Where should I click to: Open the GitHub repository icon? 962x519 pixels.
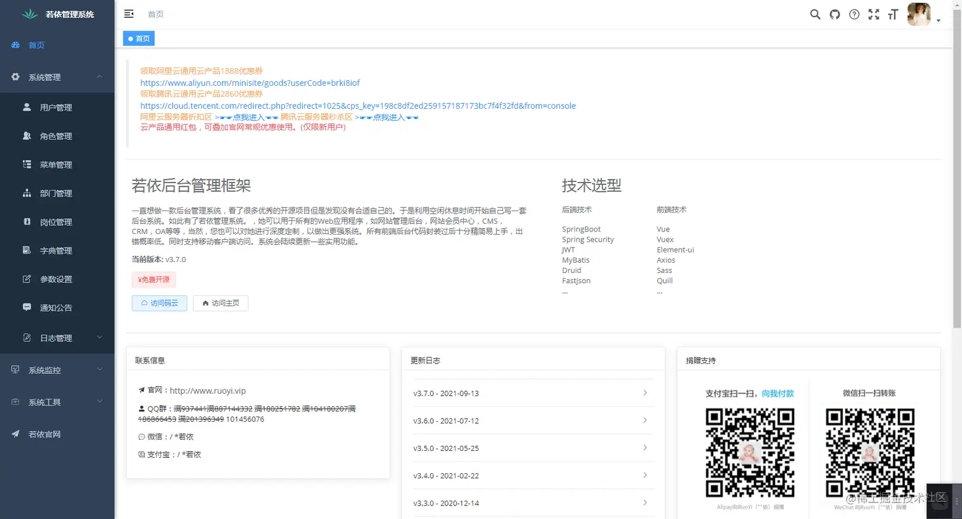point(835,14)
